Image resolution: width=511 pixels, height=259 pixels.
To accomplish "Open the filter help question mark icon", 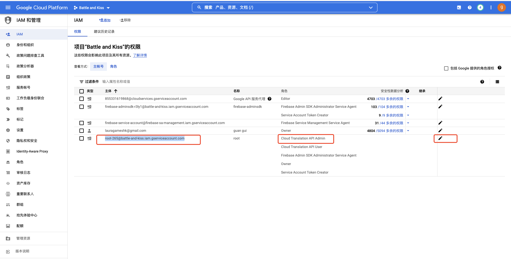I will point(482,82).
